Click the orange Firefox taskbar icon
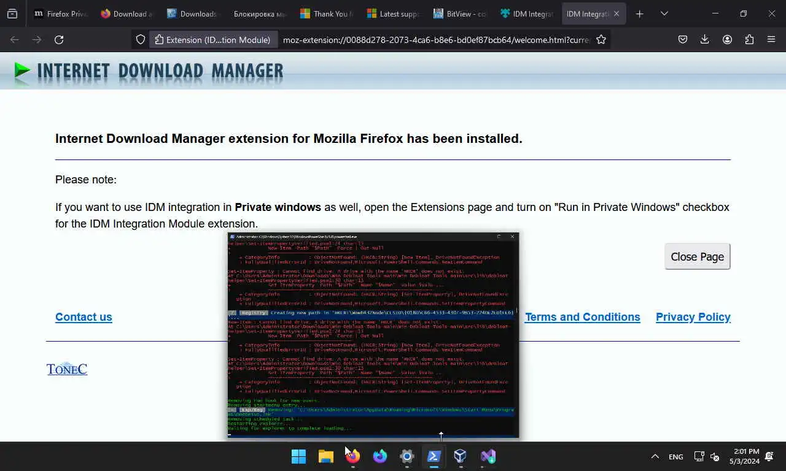786x471 pixels. [x=352, y=456]
